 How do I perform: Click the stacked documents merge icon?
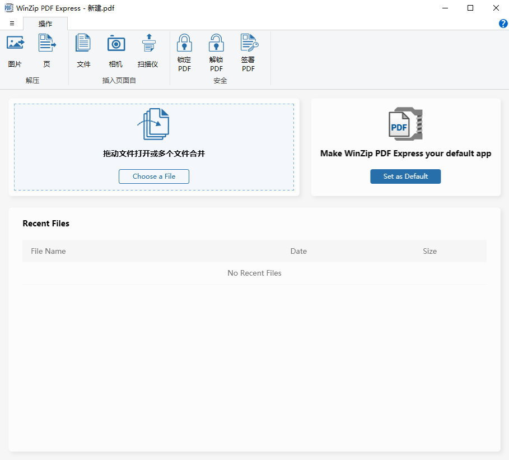point(153,124)
